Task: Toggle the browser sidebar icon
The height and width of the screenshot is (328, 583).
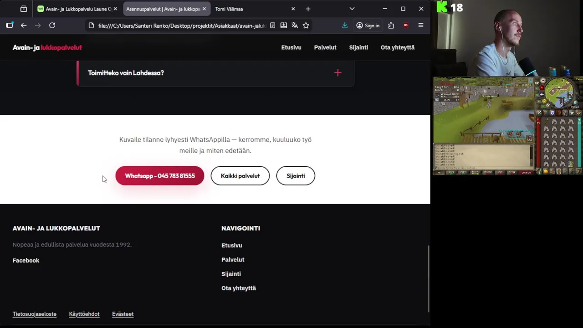Action: pyautogui.click(x=10, y=26)
